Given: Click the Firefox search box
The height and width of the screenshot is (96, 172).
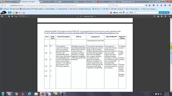Looking at the screenshot, I should 128,5.
